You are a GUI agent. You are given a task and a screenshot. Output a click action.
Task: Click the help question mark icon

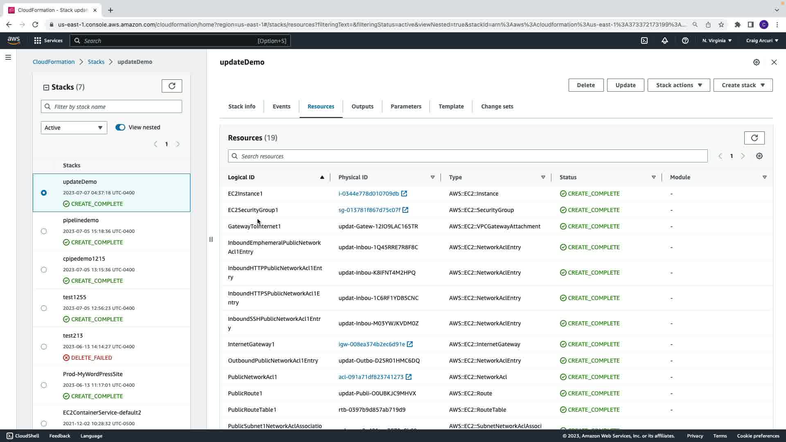(x=685, y=41)
